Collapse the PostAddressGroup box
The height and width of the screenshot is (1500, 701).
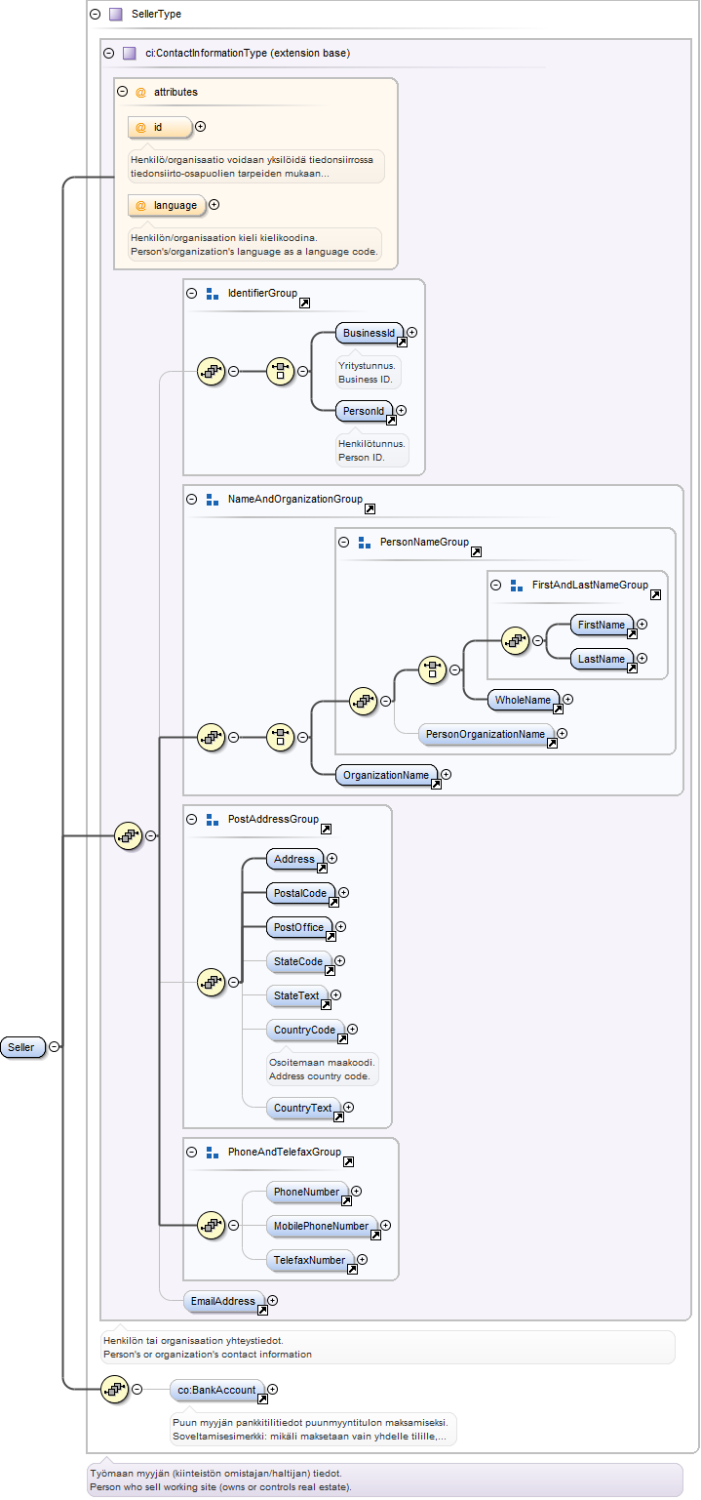click(x=192, y=819)
